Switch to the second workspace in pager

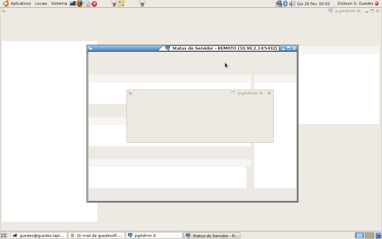pyautogui.click(x=369, y=235)
